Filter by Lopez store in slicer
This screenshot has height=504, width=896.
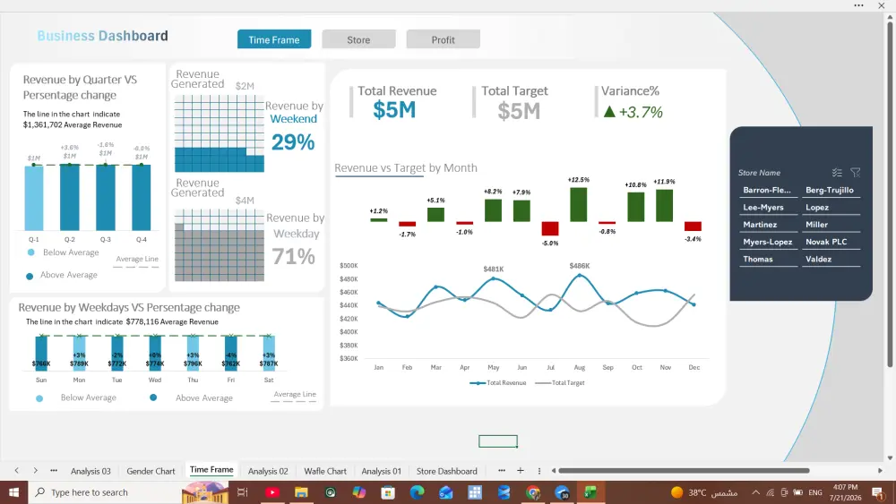[831, 207]
